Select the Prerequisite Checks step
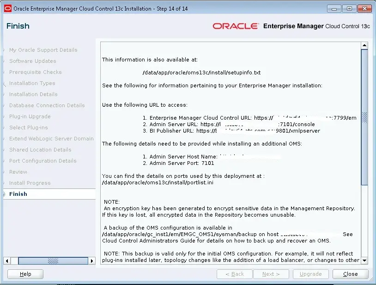This screenshot has width=376, height=285. 35,72
